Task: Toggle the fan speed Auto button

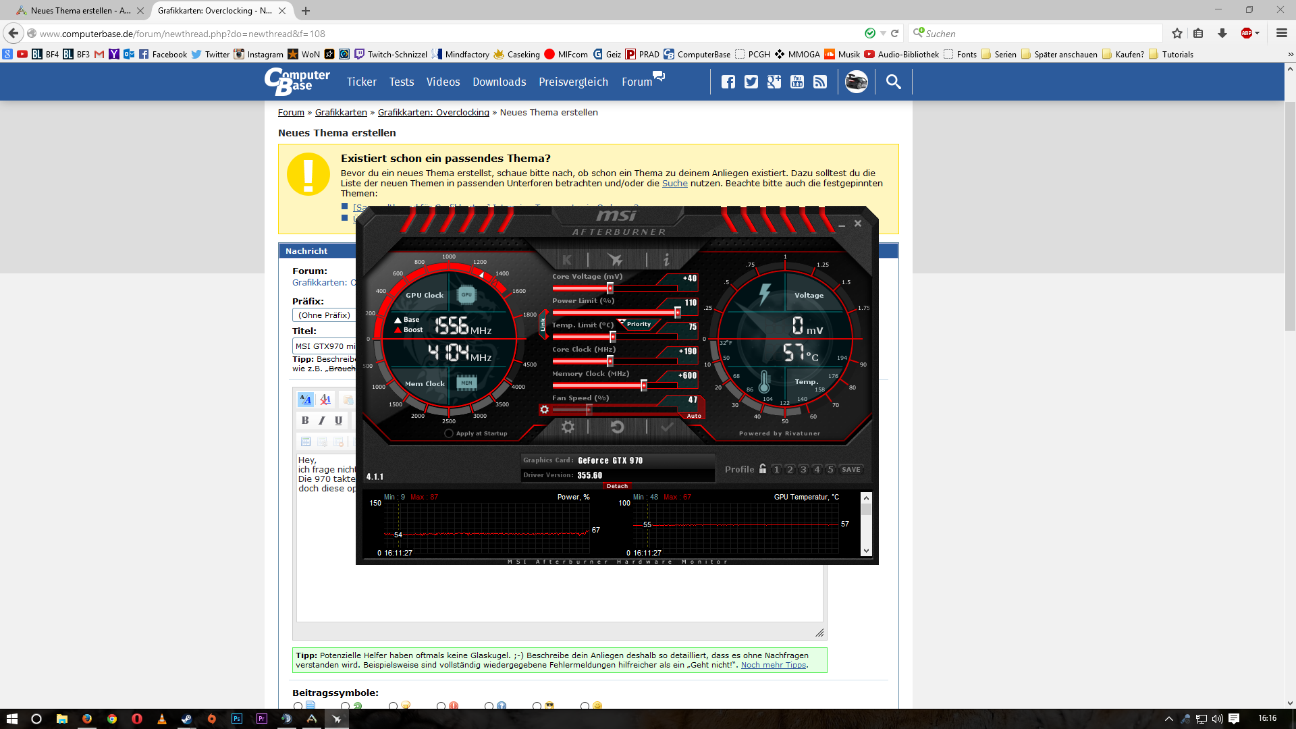Action: pyautogui.click(x=694, y=416)
